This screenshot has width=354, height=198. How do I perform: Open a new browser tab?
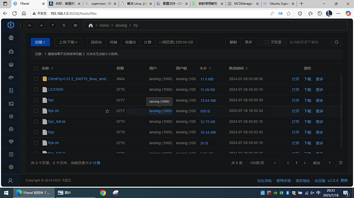coord(301,4)
